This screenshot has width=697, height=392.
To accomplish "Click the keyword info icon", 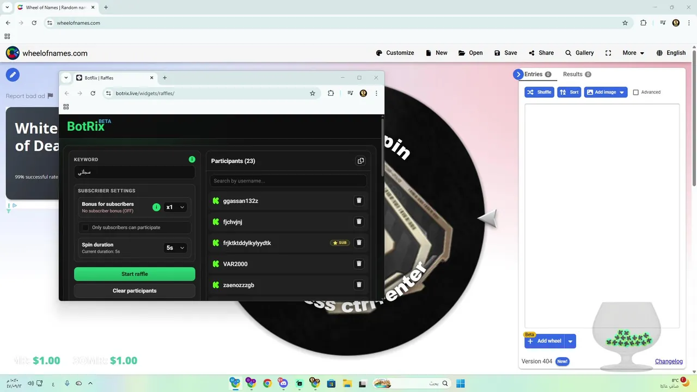I will point(192,160).
